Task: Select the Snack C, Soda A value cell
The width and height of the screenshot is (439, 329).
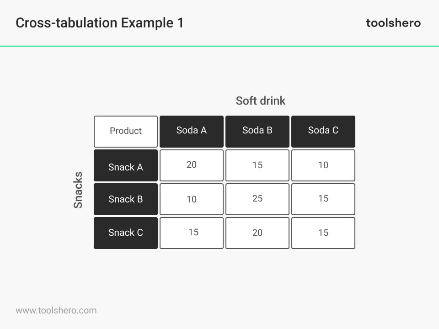Action: tap(192, 233)
